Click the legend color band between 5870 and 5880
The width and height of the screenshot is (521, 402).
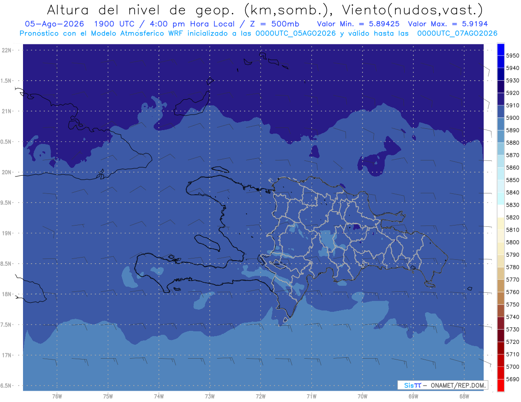[x=500, y=149]
